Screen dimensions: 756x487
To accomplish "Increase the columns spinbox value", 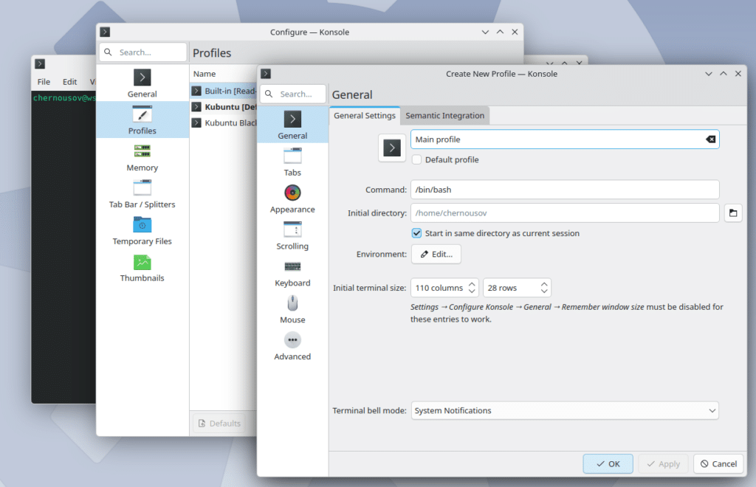I will pyautogui.click(x=472, y=284).
